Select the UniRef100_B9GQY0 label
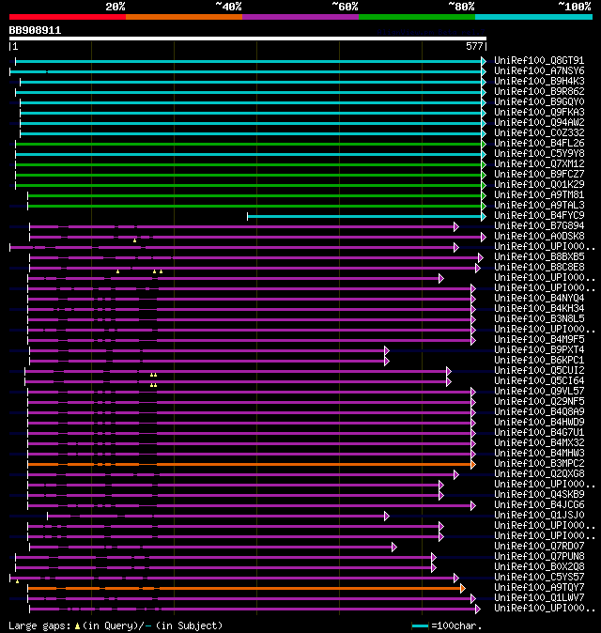 coord(539,101)
